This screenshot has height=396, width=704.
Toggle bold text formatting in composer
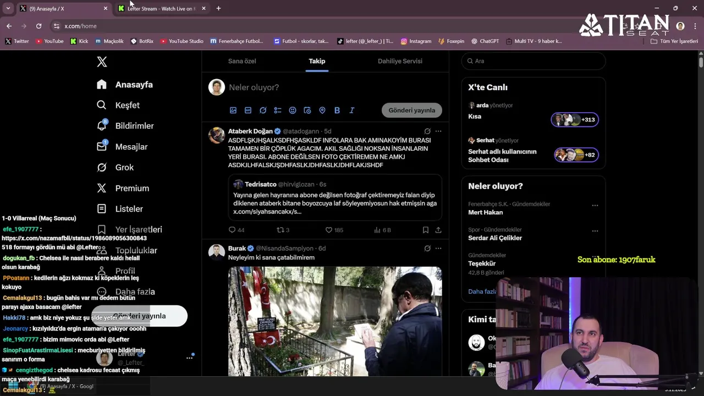click(337, 111)
